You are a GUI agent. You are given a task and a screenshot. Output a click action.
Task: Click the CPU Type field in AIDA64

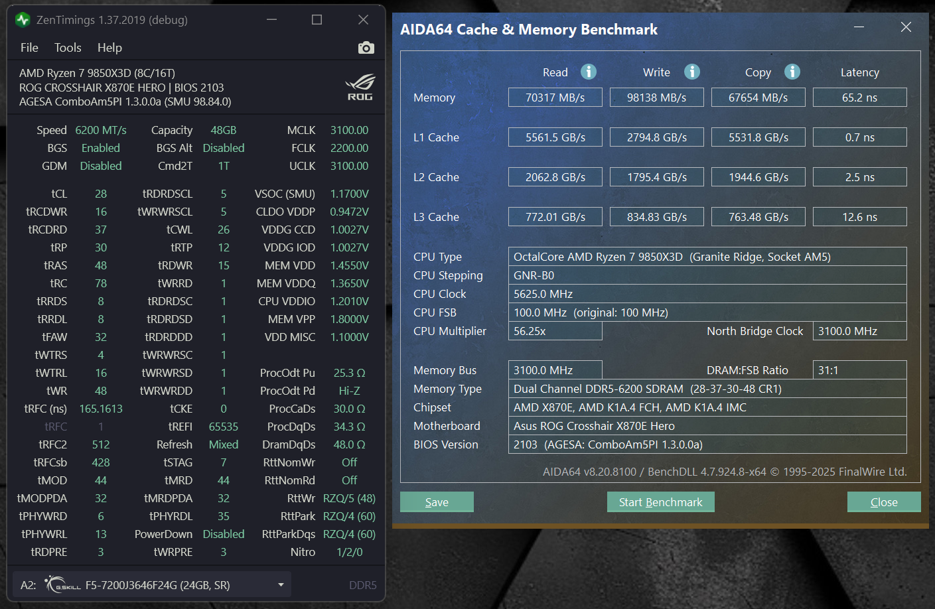coord(707,257)
